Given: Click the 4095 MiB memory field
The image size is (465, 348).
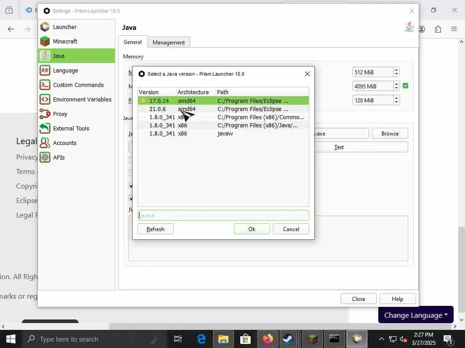Looking at the screenshot, I should (372, 87).
